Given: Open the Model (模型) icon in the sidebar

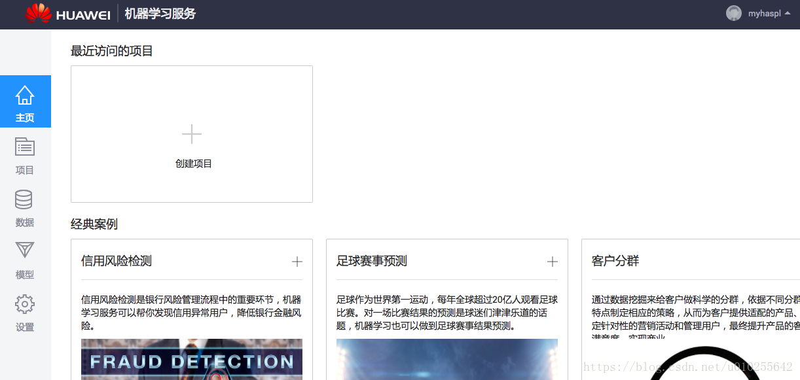Looking at the screenshot, I should 24,250.
